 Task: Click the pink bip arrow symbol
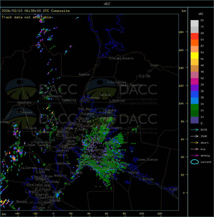click(194, 149)
